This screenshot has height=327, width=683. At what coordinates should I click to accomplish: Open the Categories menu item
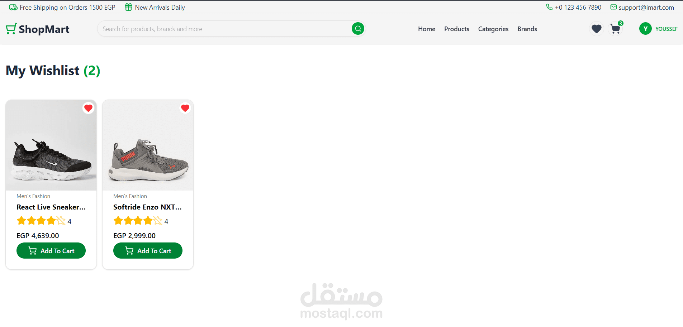tap(493, 29)
